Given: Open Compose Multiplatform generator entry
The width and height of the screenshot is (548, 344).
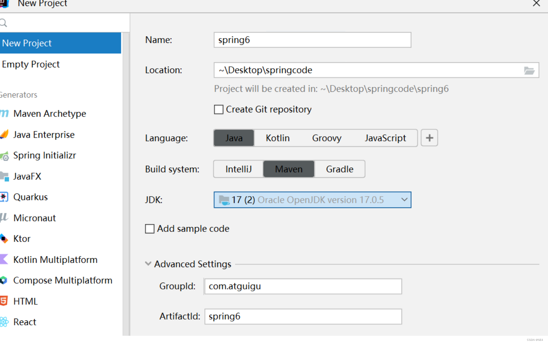Looking at the screenshot, I should click(60, 280).
